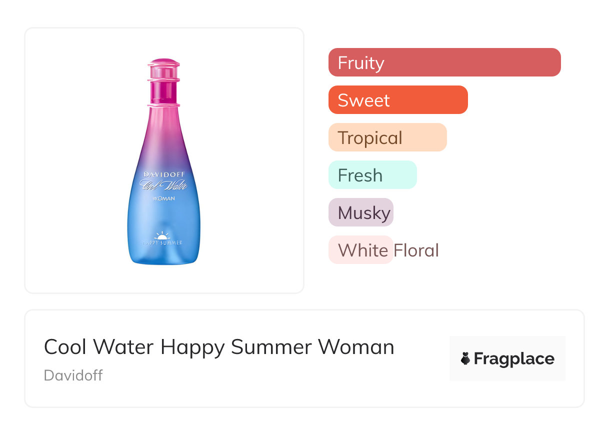The height and width of the screenshot is (432, 609).
Task: Select the Fruity accord bar
Action: (444, 62)
